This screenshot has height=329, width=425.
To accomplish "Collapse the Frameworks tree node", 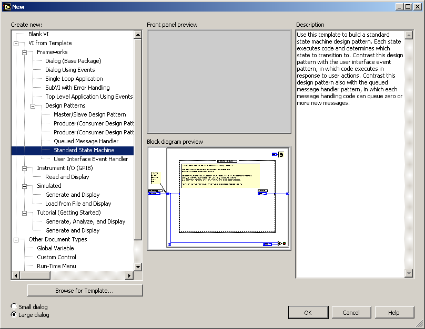I will coord(25,52).
